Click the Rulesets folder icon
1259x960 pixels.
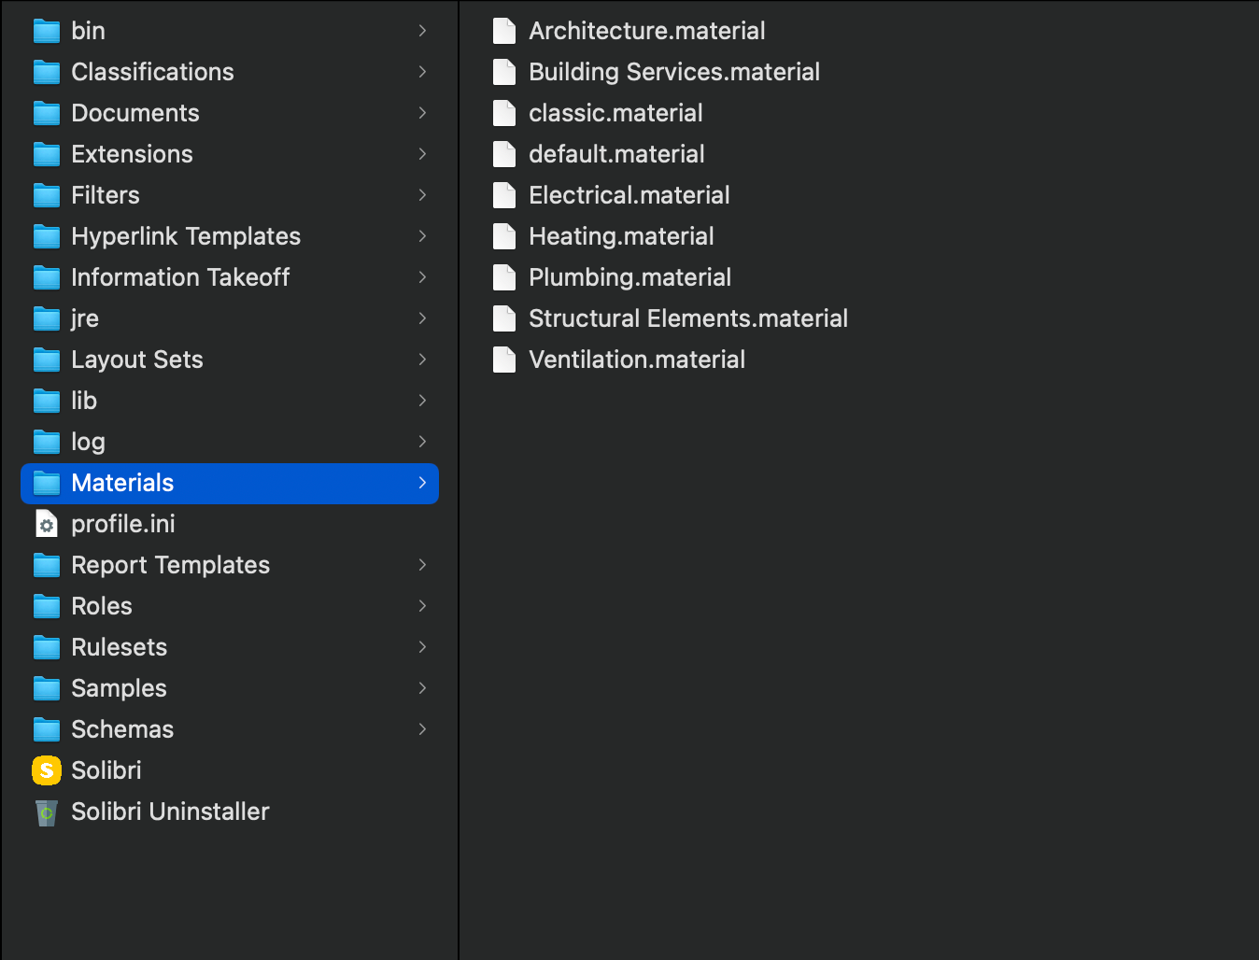pos(47,648)
